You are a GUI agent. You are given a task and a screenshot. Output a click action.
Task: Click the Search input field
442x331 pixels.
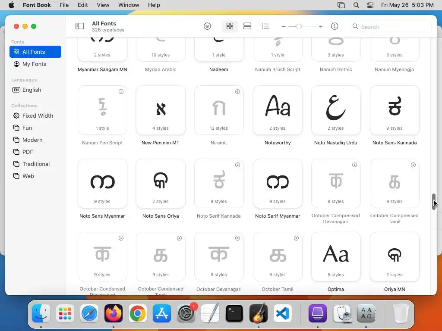[x=390, y=26]
